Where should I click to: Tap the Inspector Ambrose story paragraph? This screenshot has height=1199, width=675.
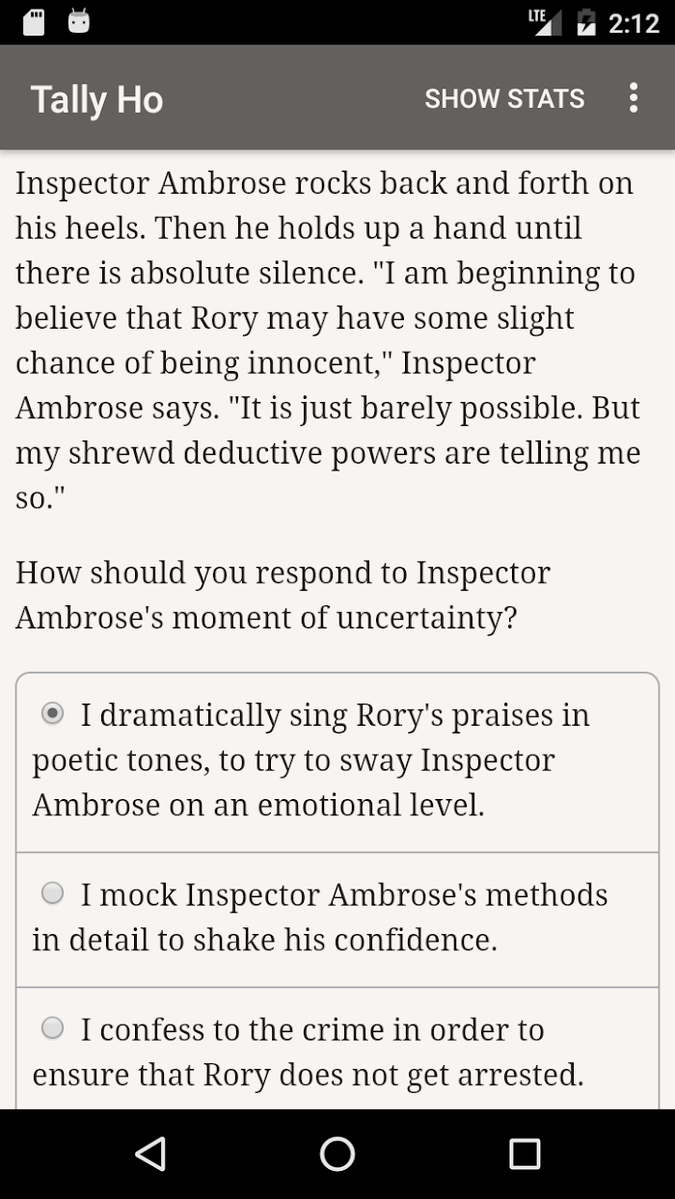(328, 340)
